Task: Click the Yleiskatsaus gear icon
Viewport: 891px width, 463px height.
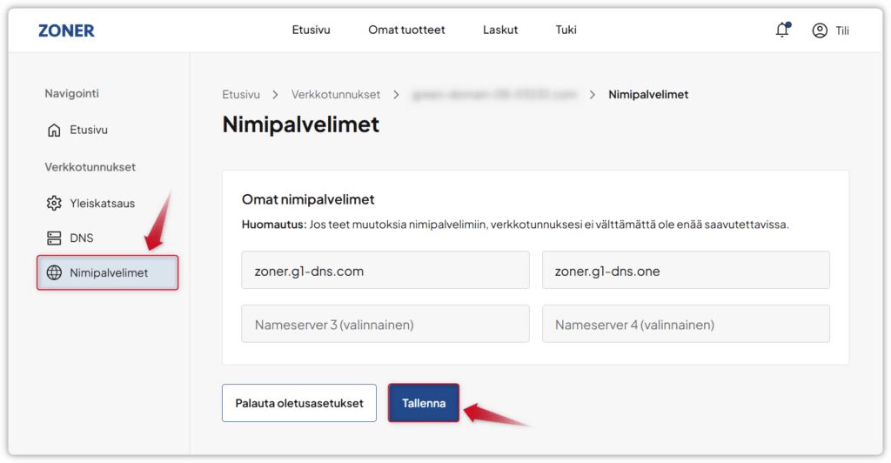Action: coord(54,203)
